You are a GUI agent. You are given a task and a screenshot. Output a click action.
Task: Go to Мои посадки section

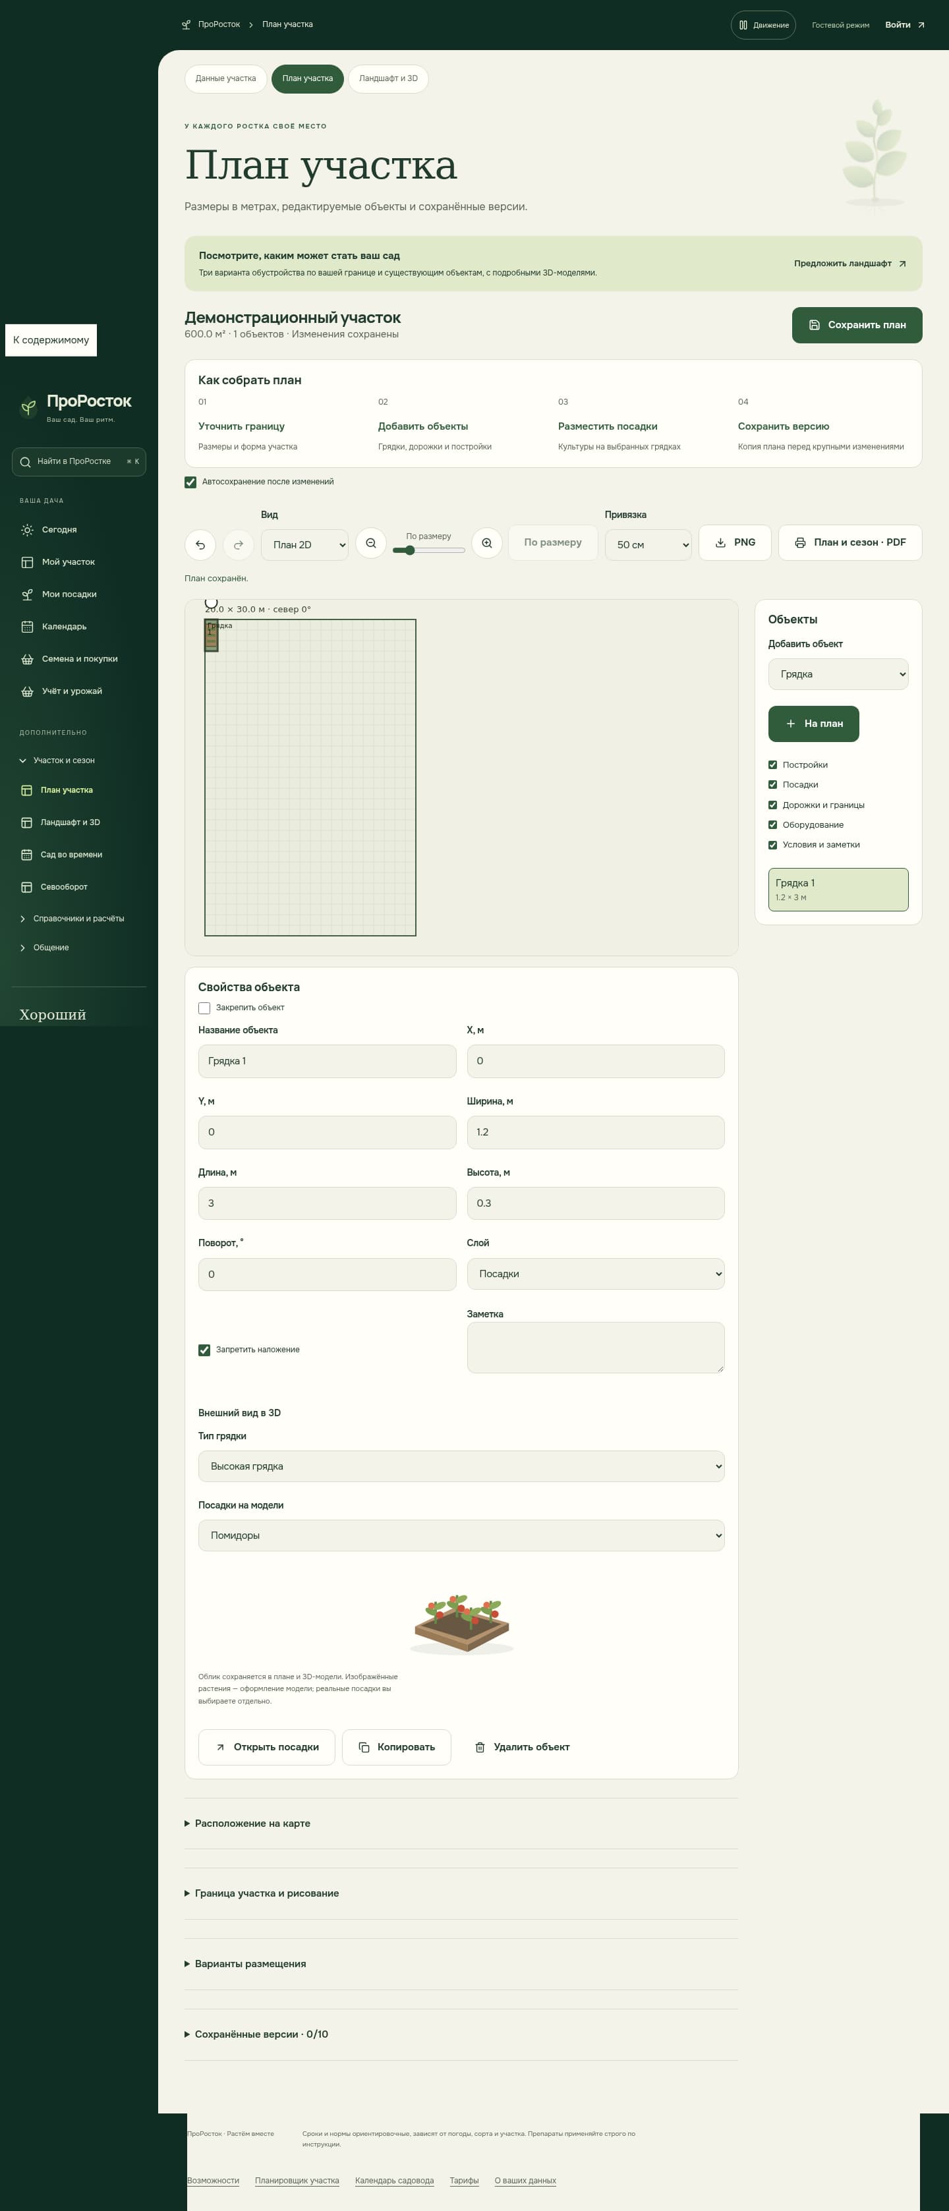tap(79, 594)
